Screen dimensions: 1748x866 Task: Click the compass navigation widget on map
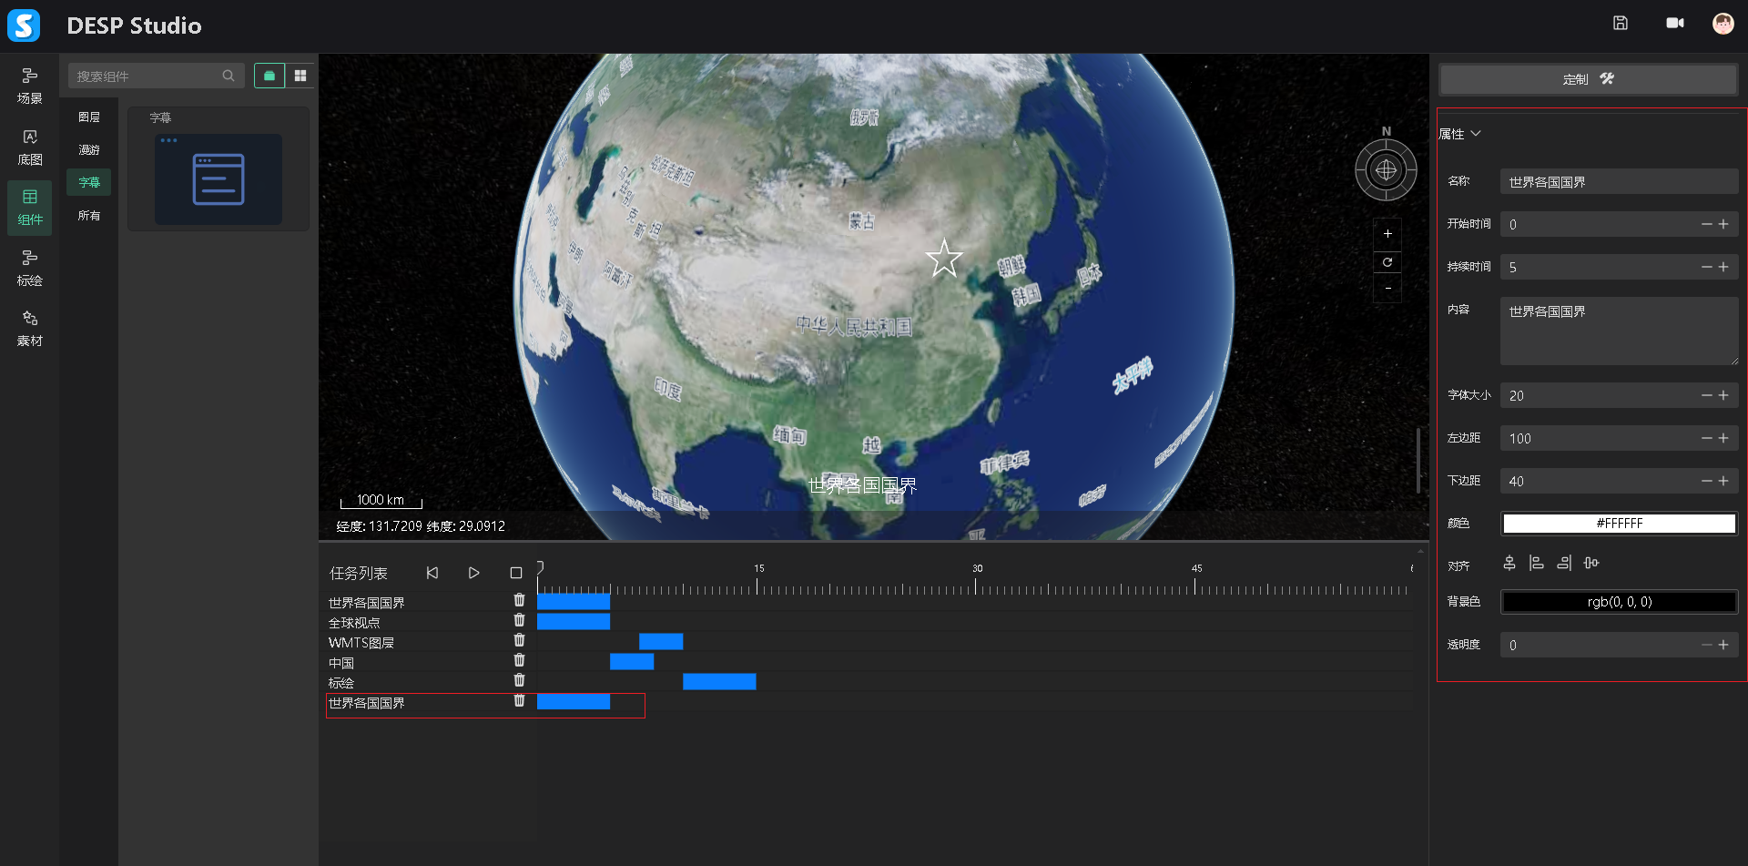point(1386,170)
